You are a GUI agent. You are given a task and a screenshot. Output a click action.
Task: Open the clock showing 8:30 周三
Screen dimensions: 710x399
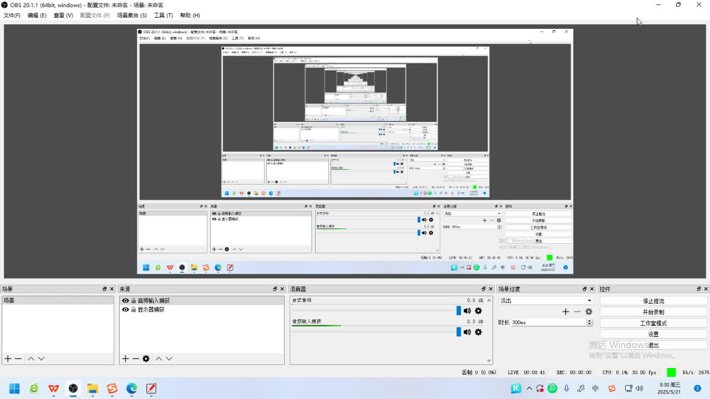click(670, 388)
